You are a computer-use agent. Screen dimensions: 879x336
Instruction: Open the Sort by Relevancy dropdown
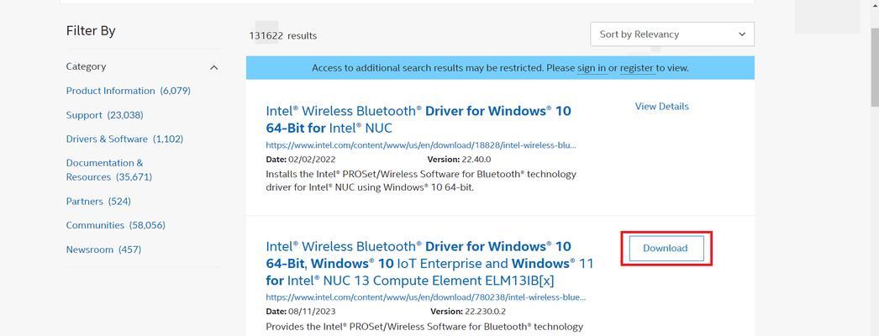point(671,34)
